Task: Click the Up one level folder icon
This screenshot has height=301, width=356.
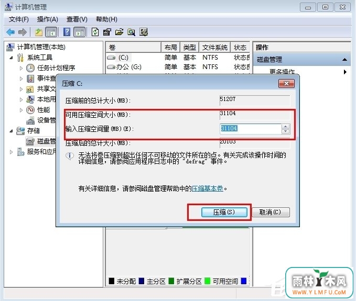Action: (x=39, y=32)
